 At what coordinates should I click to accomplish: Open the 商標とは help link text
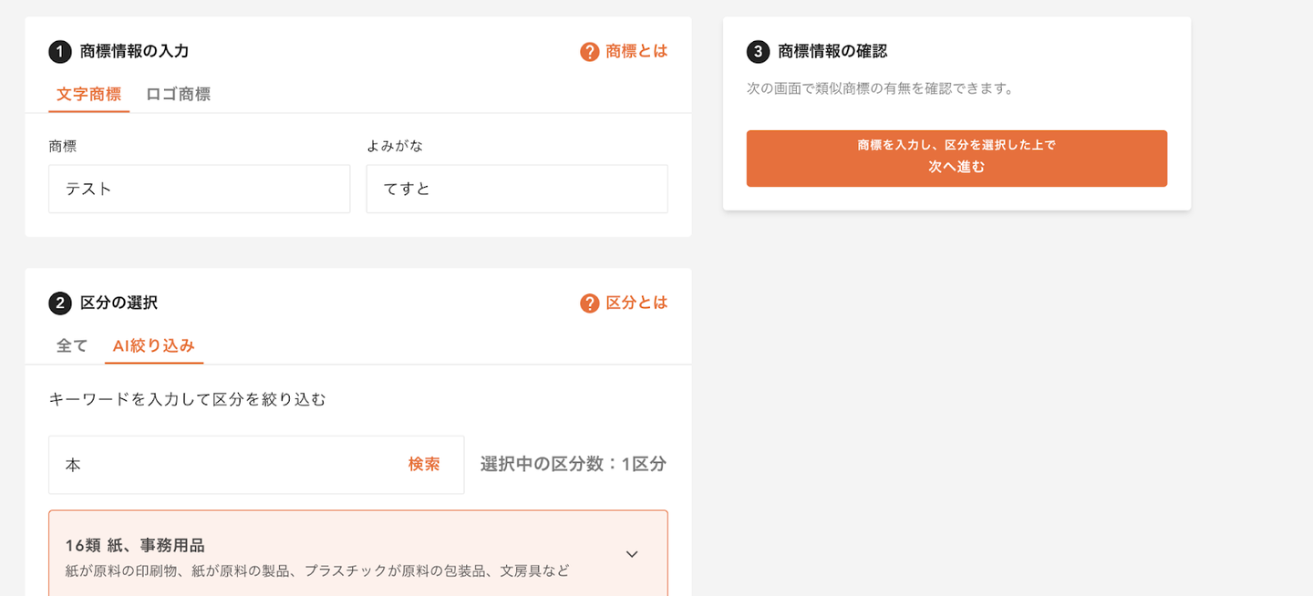click(636, 52)
